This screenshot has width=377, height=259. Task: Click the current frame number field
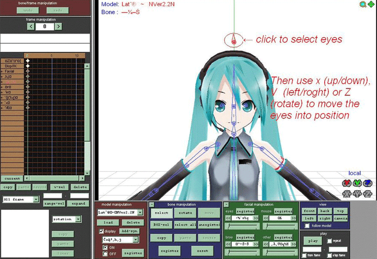click(x=45, y=27)
